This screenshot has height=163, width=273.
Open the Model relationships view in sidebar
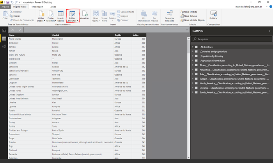[4, 47]
